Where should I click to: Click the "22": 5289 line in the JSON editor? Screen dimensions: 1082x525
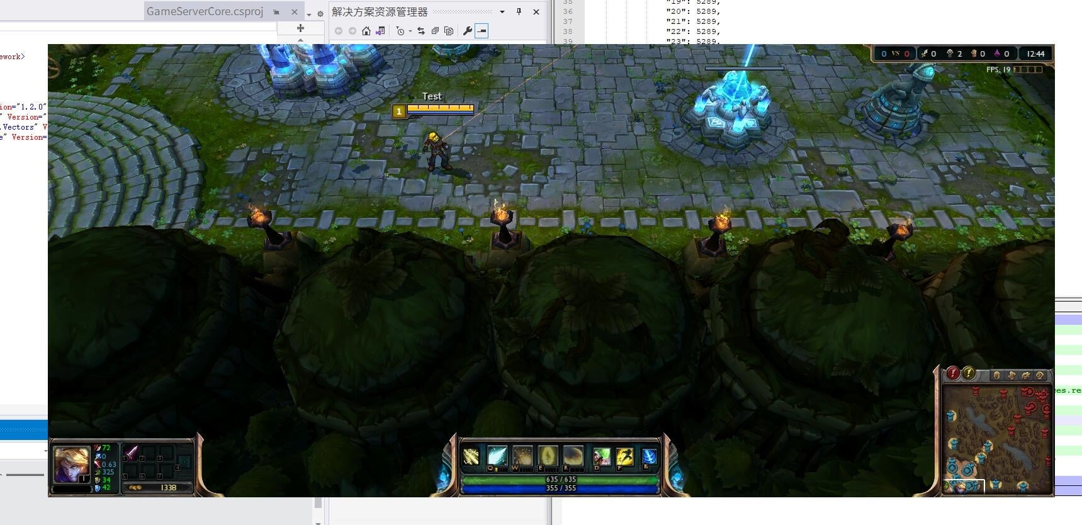(693, 31)
